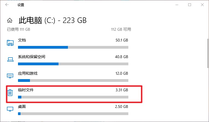Maximize the 设置 window
The image size is (209, 122).
coord(190,5)
